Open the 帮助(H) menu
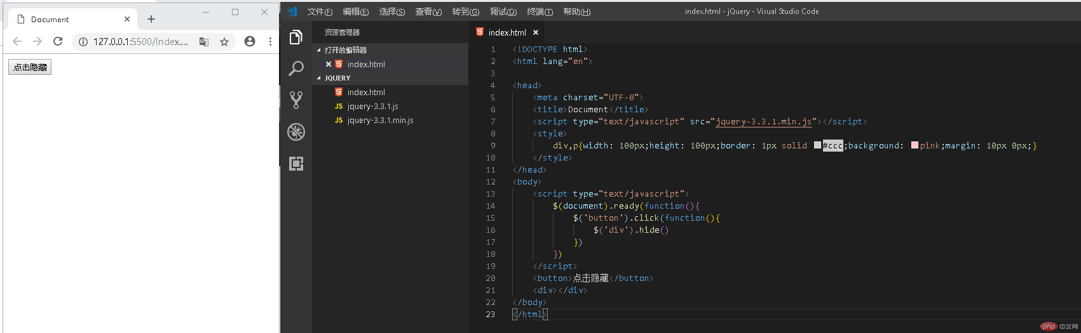 [x=577, y=11]
